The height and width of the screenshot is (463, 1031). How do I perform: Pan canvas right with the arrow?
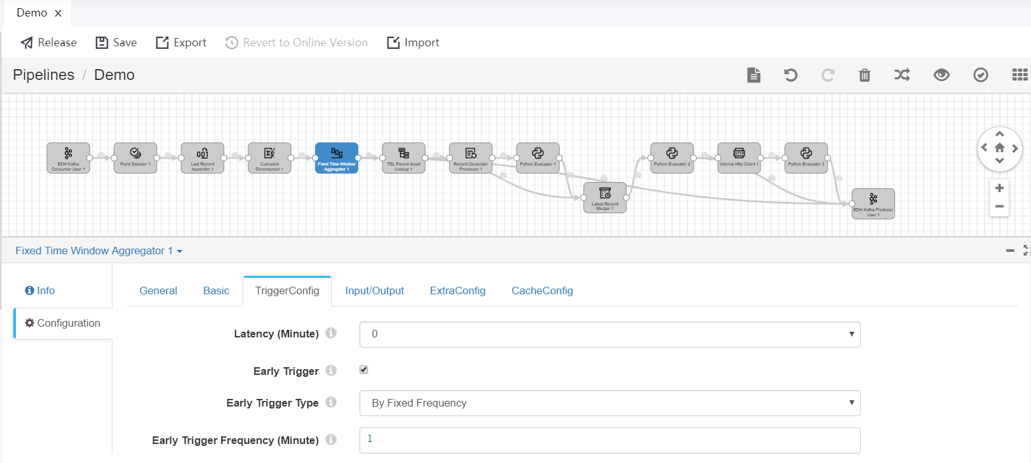coord(1015,148)
